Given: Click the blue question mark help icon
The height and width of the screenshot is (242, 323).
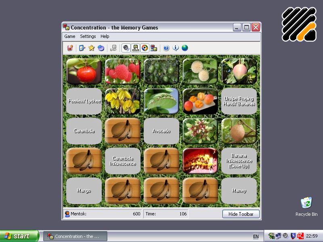Looking at the screenshot, I should tap(166, 48).
